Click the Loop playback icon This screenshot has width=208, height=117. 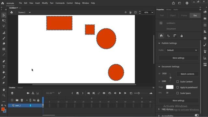pyautogui.click(x=110, y=93)
